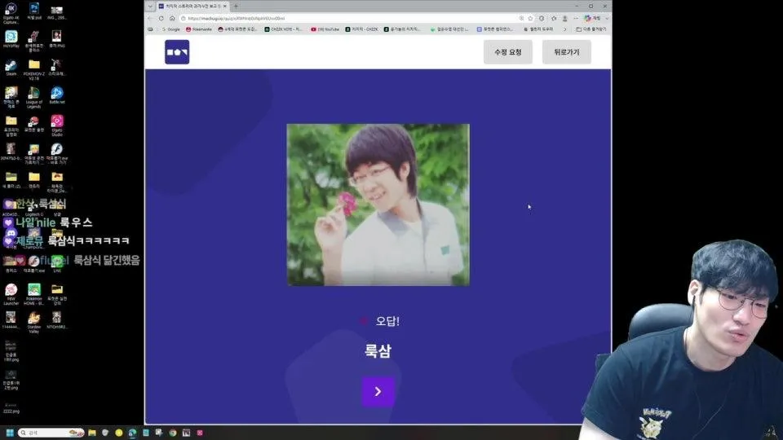Click the 수정 요청 button
The image size is (783, 440).
508,52
